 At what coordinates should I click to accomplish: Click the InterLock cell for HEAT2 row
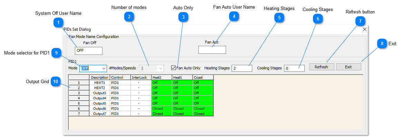click(141, 88)
